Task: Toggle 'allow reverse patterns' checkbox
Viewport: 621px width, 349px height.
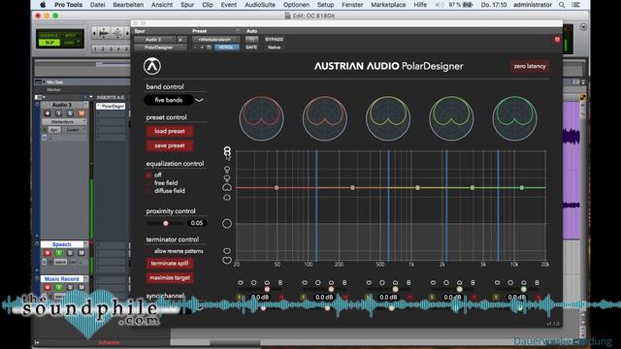Action: [149, 251]
